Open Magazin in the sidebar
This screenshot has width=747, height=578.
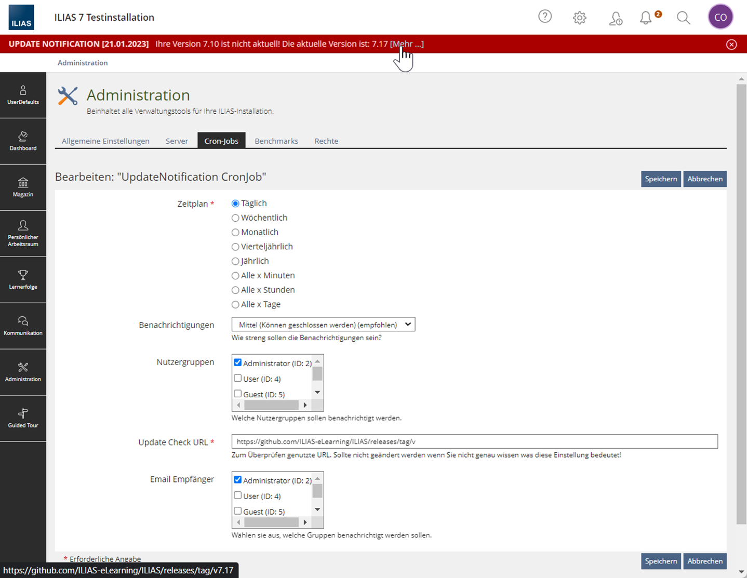[23, 187]
